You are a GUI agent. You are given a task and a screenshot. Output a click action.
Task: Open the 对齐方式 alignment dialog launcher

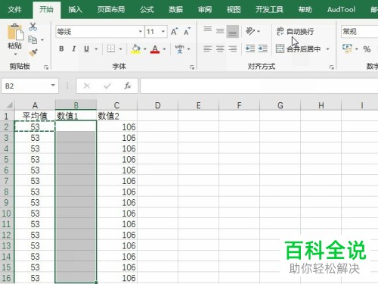coord(331,67)
